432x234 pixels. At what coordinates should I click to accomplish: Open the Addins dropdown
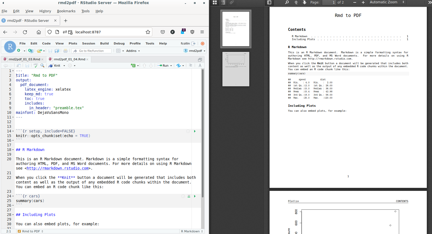pyautogui.click(x=133, y=51)
